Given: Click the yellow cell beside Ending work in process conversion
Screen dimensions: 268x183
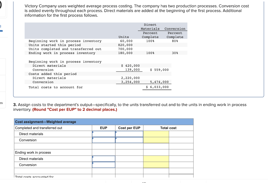Looking at the screenshot, I should point(156,165).
